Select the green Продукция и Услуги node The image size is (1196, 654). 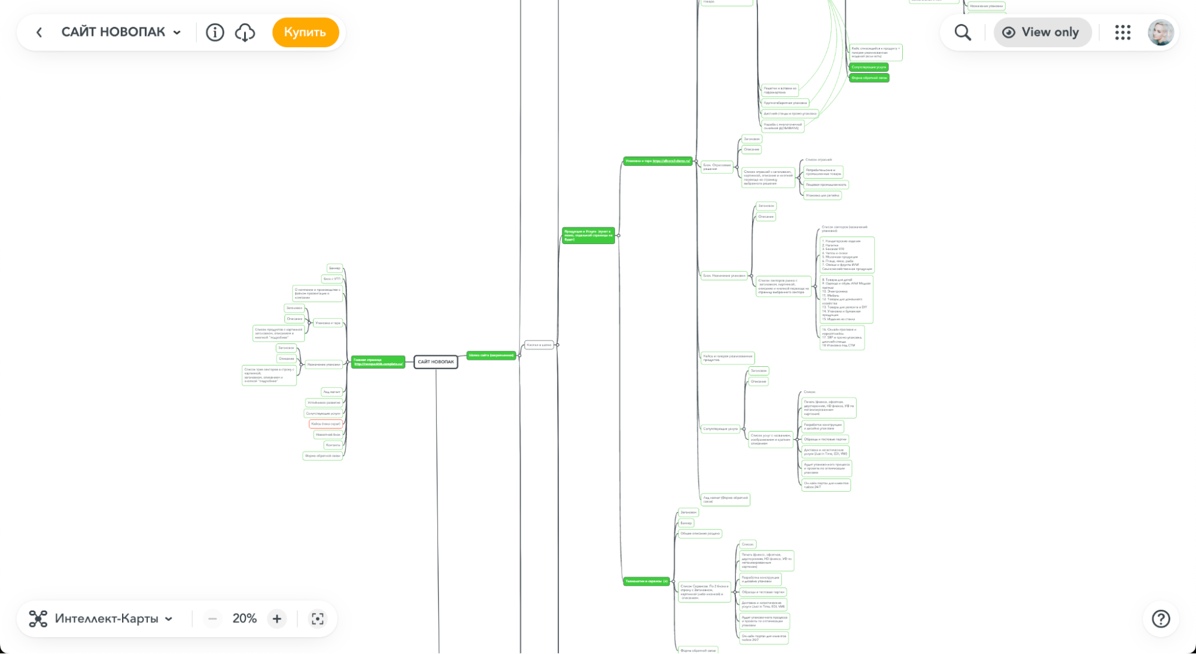click(588, 235)
